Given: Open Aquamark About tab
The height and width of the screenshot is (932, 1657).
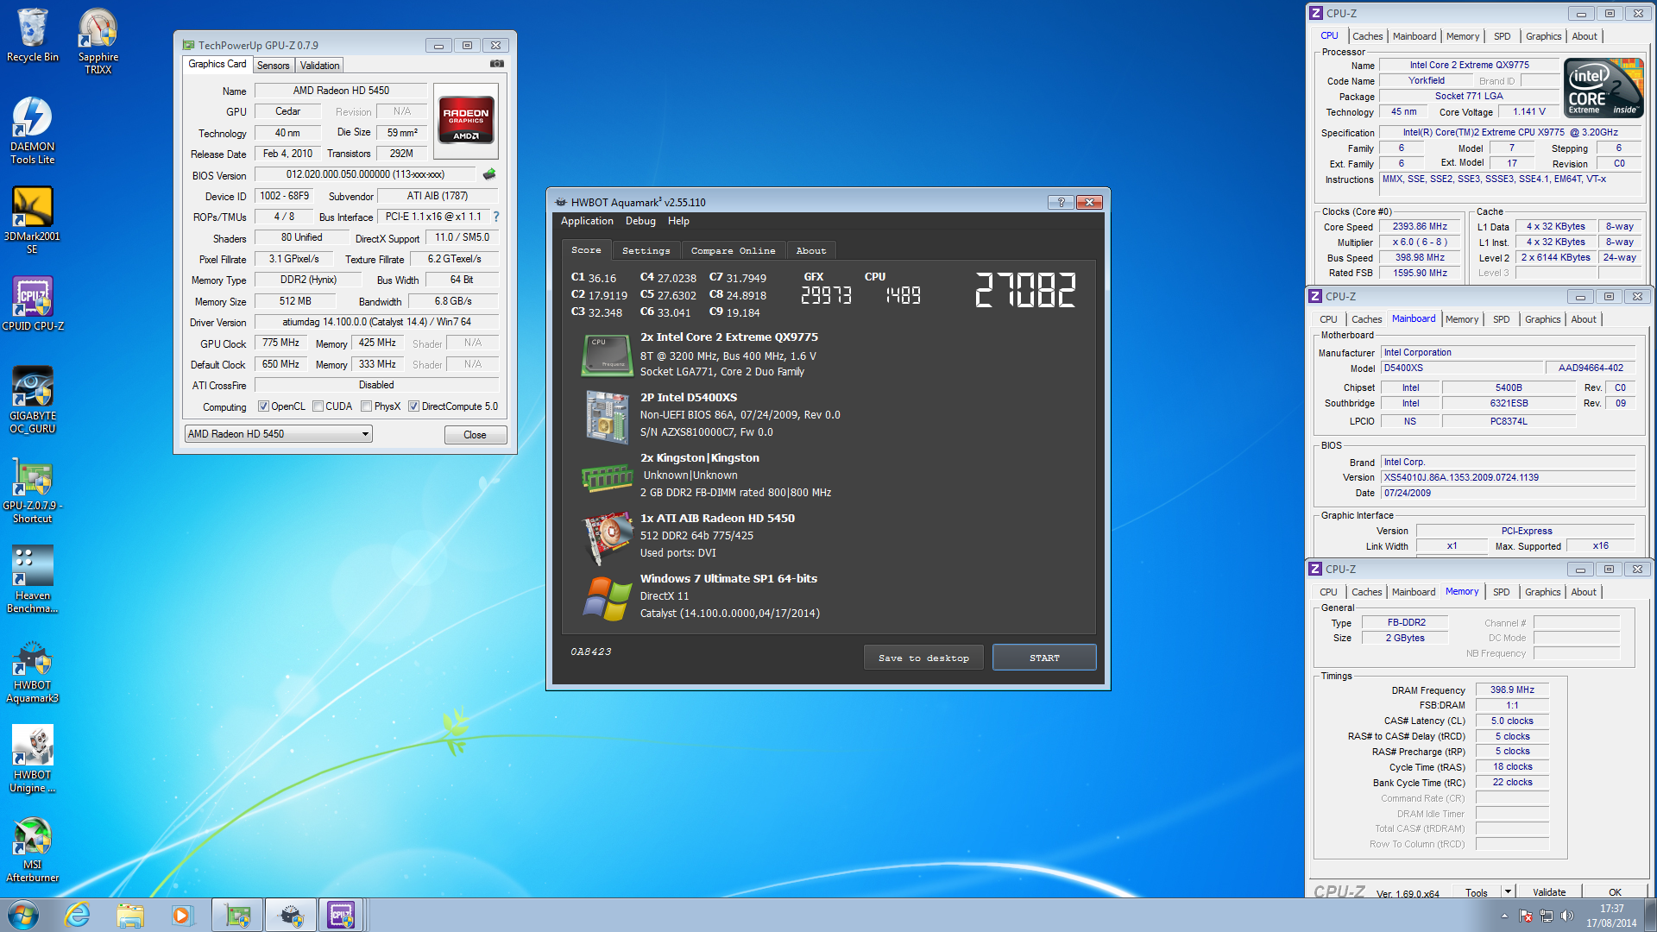Looking at the screenshot, I should pos(811,250).
